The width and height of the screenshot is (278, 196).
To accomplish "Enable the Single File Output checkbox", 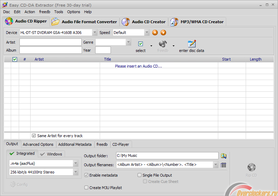I will 140,175.
